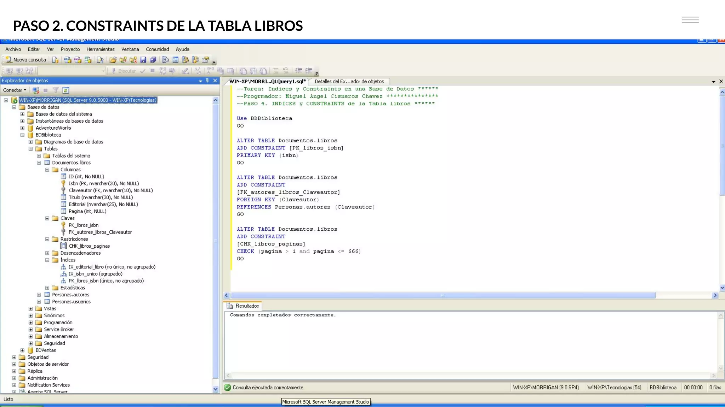Image resolution: width=725 pixels, height=407 pixels.
Task: Open Template Explorer toolbar icon
Action: (195, 60)
